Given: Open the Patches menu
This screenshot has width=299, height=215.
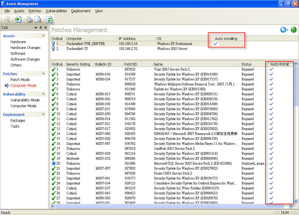Looking at the screenshot, I should (x=35, y=11).
